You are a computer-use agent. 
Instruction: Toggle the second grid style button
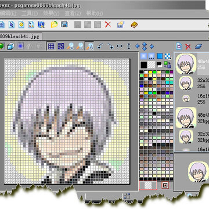point(61,46)
